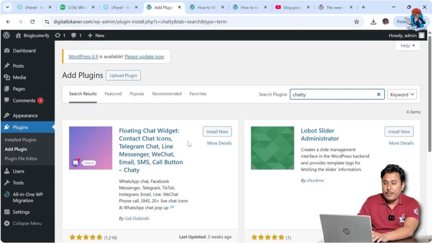Open More Details for Lobot Slider
432x243 pixels.
[x=401, y=143]
